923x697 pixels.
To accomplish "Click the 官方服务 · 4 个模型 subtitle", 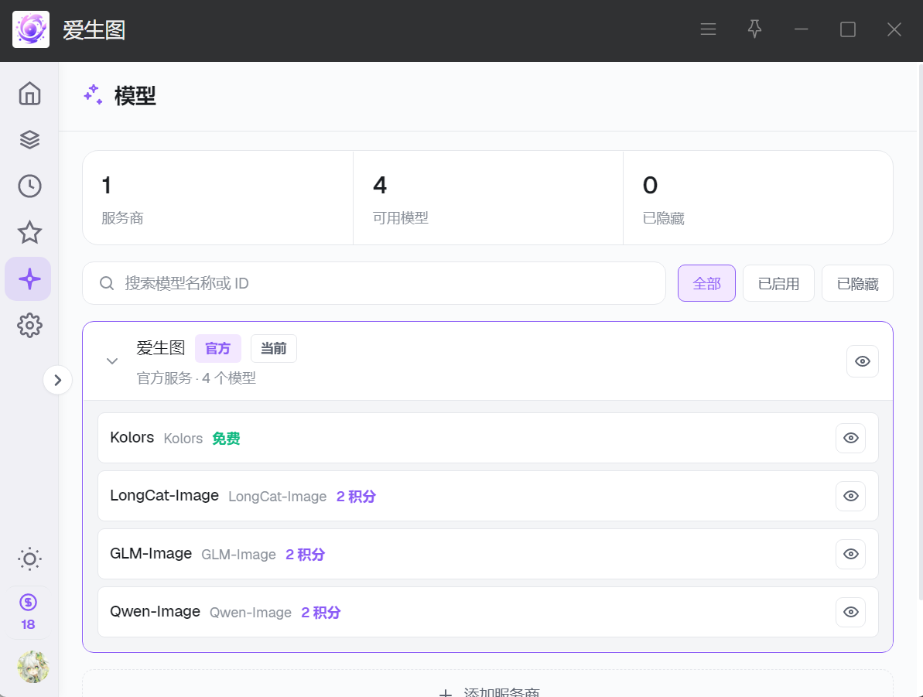I will (196, 378).
